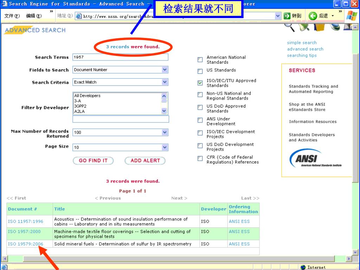Screen dimensions: 360x270
Task: Check Non-US National and Regional Standards
Action: coord(200,95)
